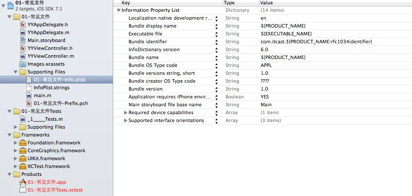Click the Key column header
The width and height of the screenshot is (412, 196).
[125, 3]
